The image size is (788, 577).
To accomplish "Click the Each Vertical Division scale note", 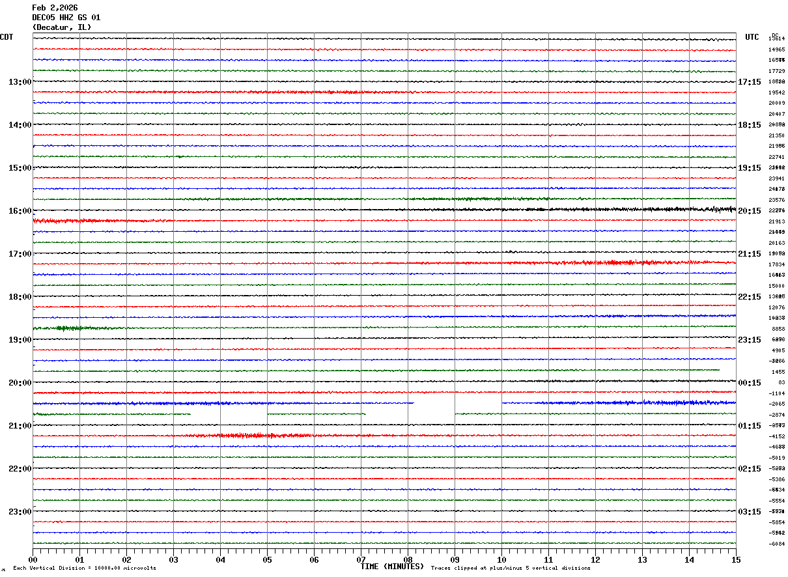I will click(x=85, y=569).
